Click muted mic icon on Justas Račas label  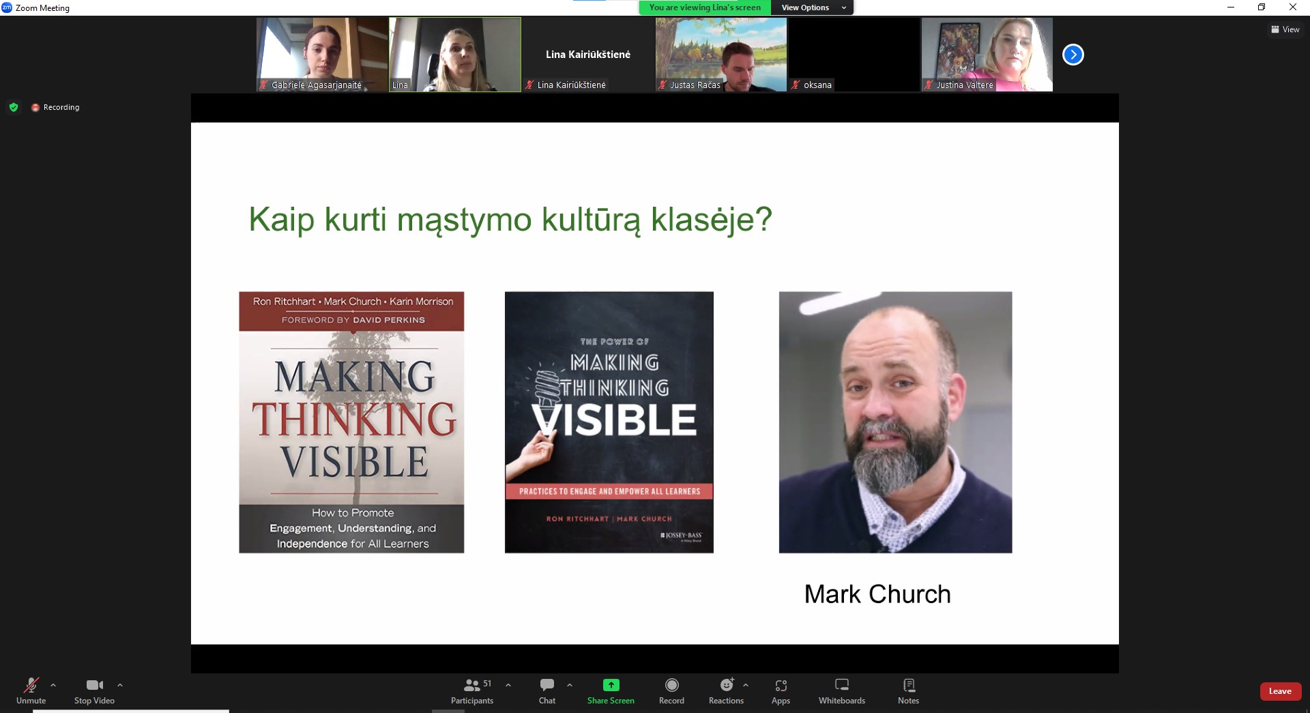[662, 85]
